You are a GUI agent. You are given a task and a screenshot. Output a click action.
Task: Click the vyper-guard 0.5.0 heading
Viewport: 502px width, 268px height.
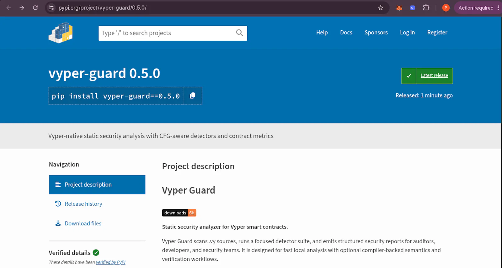(104, 74)
